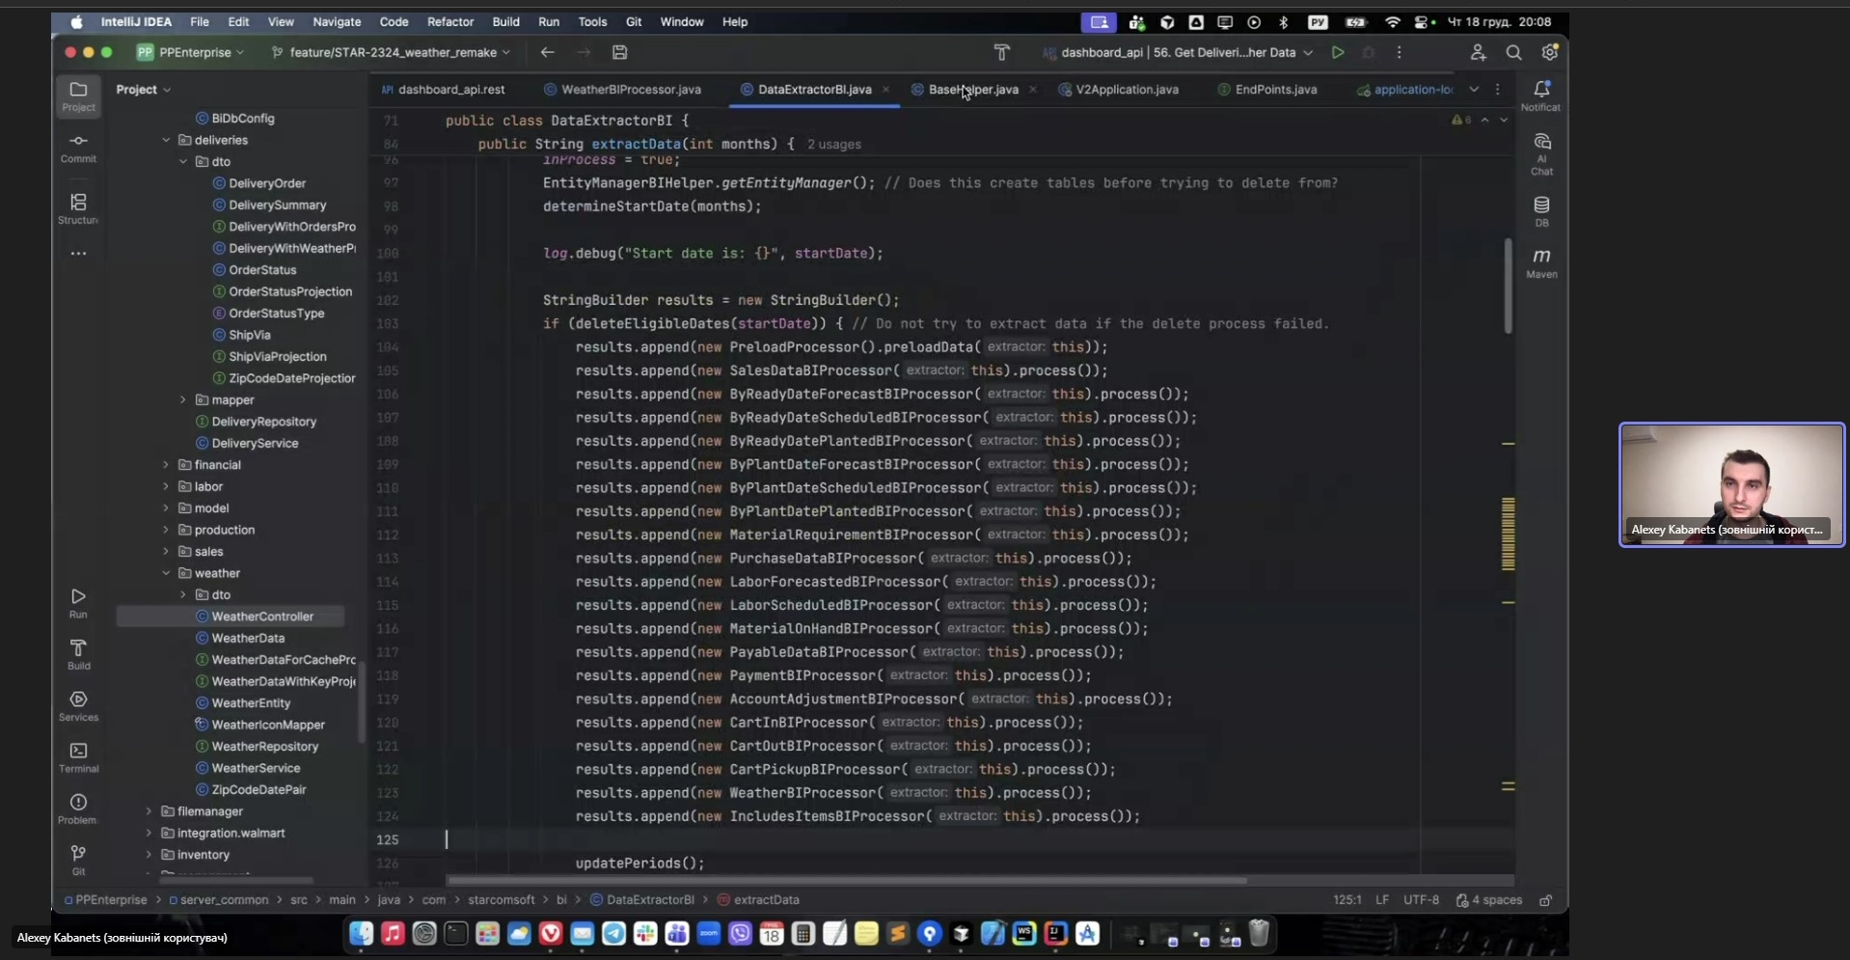The width and height of the screenshot is (1850, 960).
Task: Open the Structure tool window
Action: point(78,207)
